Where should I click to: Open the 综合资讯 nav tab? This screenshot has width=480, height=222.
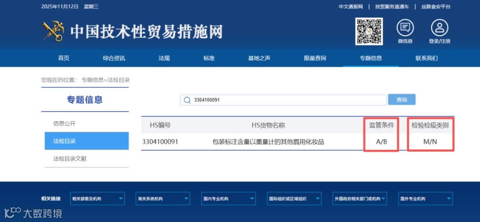[x=114, y=58]
